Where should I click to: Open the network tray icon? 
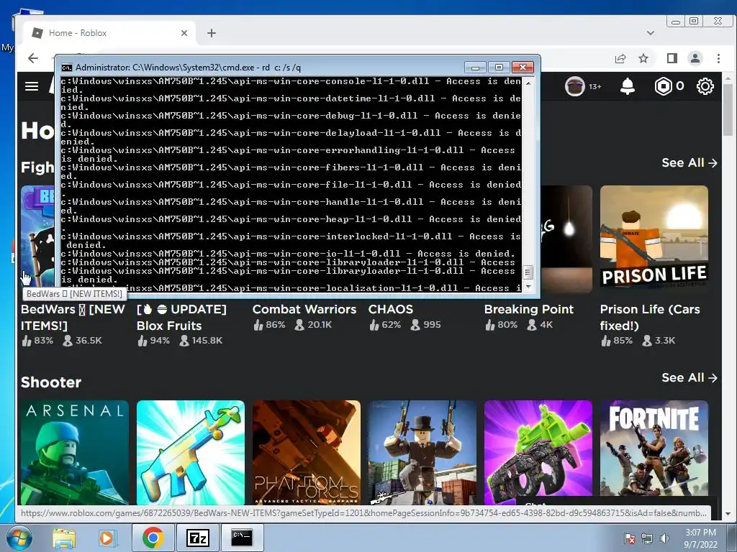[x=647, y=538]
